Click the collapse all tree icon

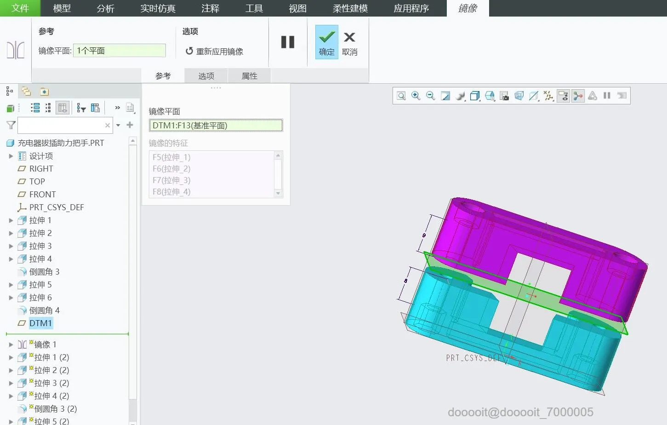[x=48, y=108]
